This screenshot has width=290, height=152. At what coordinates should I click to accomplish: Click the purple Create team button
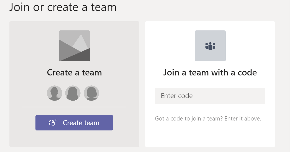[x=74, y=123]
